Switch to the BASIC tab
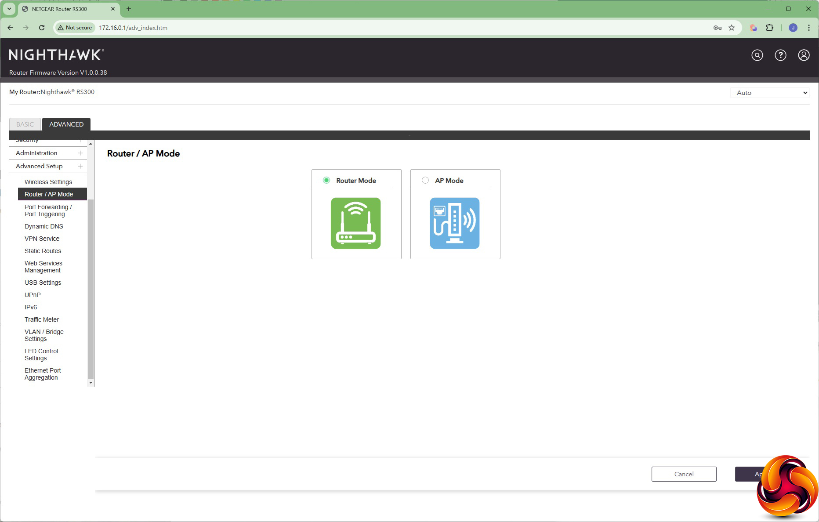819x522 pixels. (25, 124)
